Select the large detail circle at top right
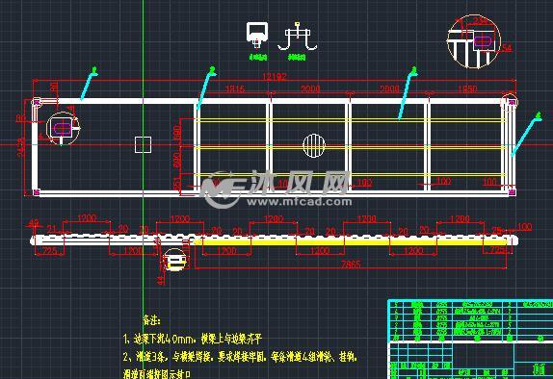Viewport: 553px width, 379px height. pyautogui.click(x=474, y=41)
